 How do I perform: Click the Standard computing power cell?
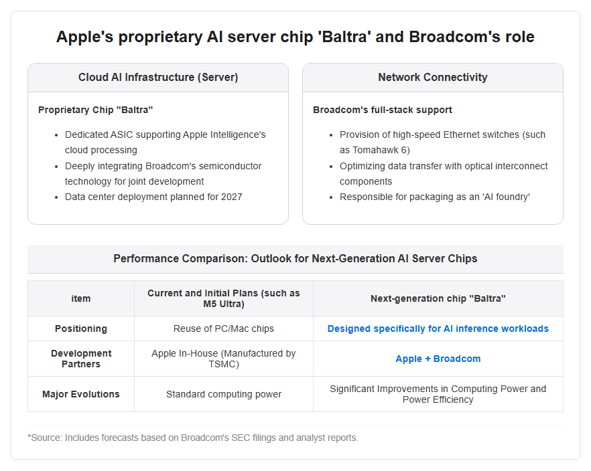coord(224,394)
